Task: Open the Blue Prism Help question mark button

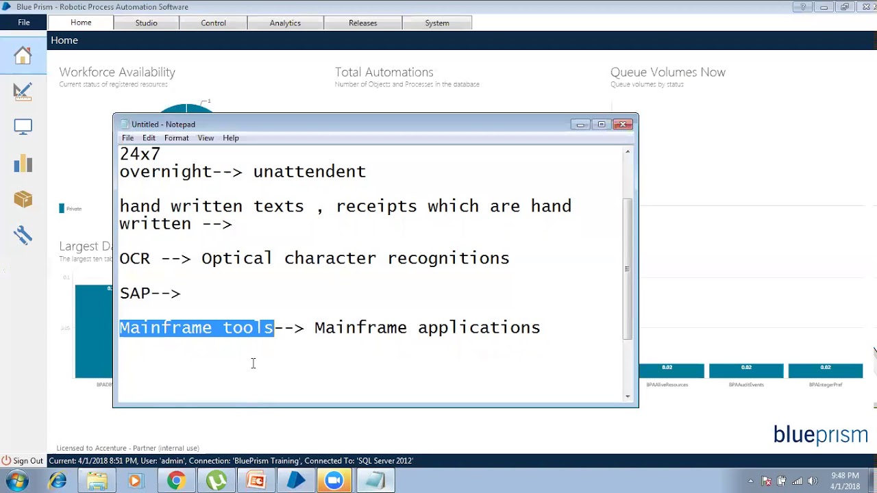Action: (802, 7)
